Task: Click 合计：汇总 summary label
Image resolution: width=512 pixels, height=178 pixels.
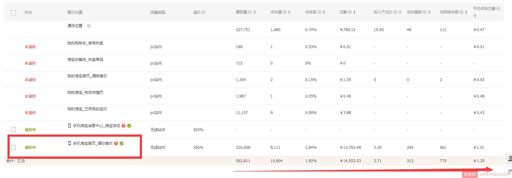Action: (16, 161)
